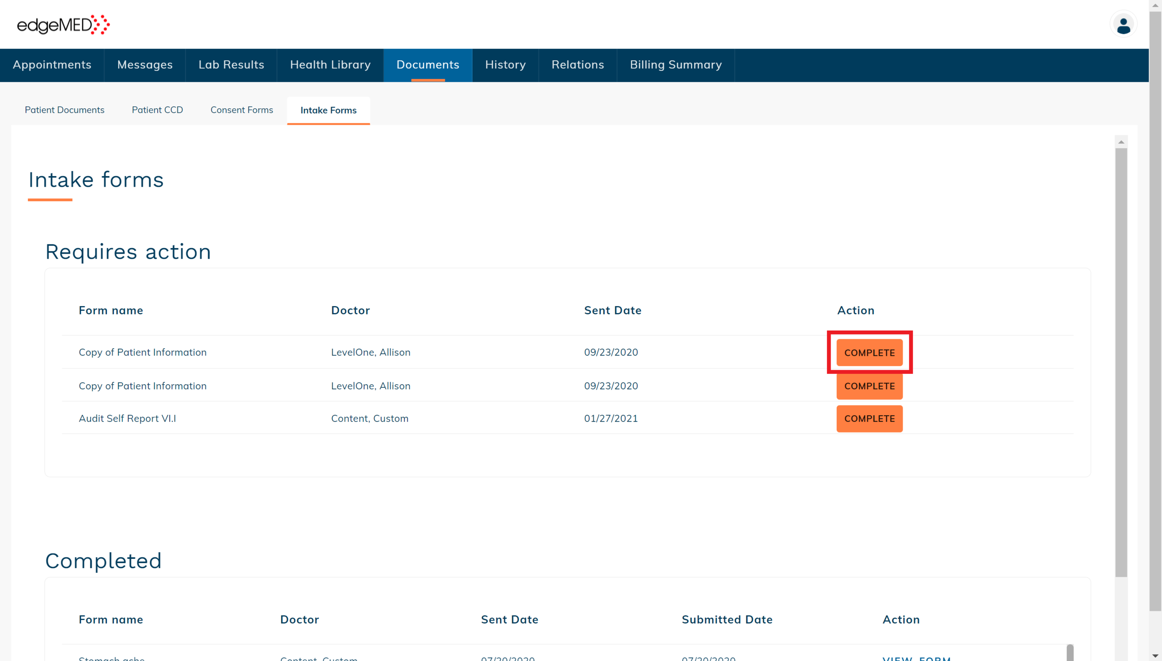
Task: Open Lab Results page
Action: coord(231,65)
